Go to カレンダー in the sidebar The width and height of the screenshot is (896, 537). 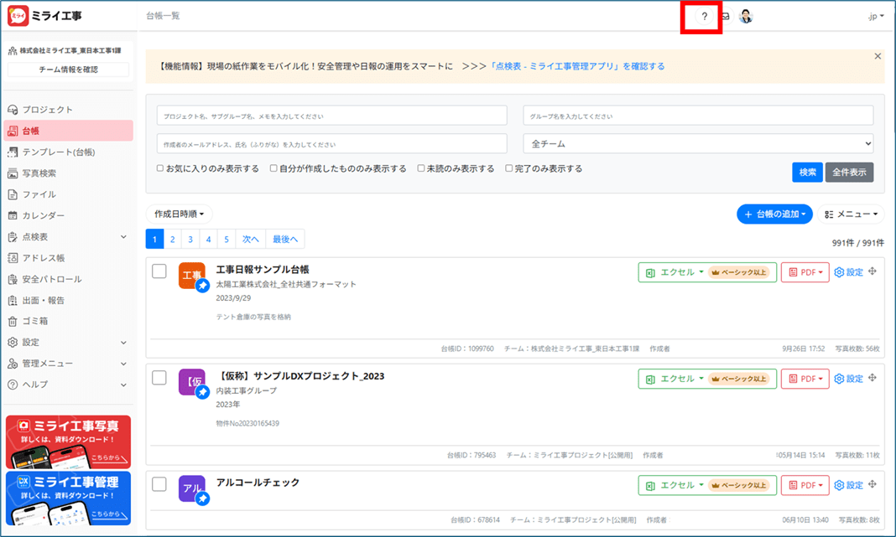coord(43,215)
